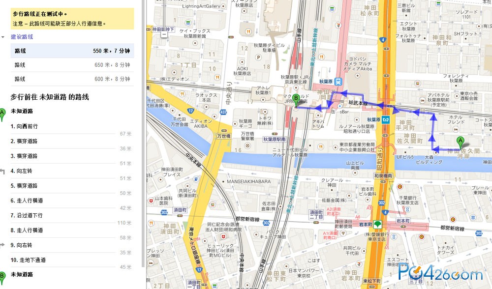Select the 600 米, 8 分钟 route

click(x=72, y=79)
